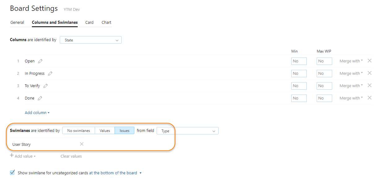Image resolution: width=382 pixels, height=182 pixels.
Task: Click Clear values
Action: click(x=71, y=156)
